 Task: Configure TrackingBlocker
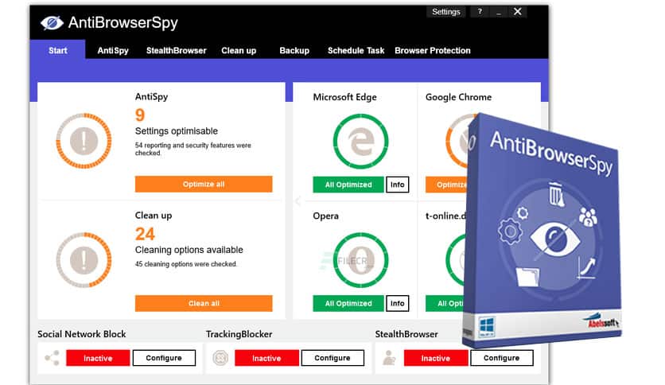332,358
